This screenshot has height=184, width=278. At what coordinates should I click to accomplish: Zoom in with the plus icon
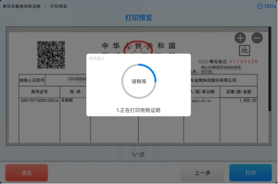240,38
